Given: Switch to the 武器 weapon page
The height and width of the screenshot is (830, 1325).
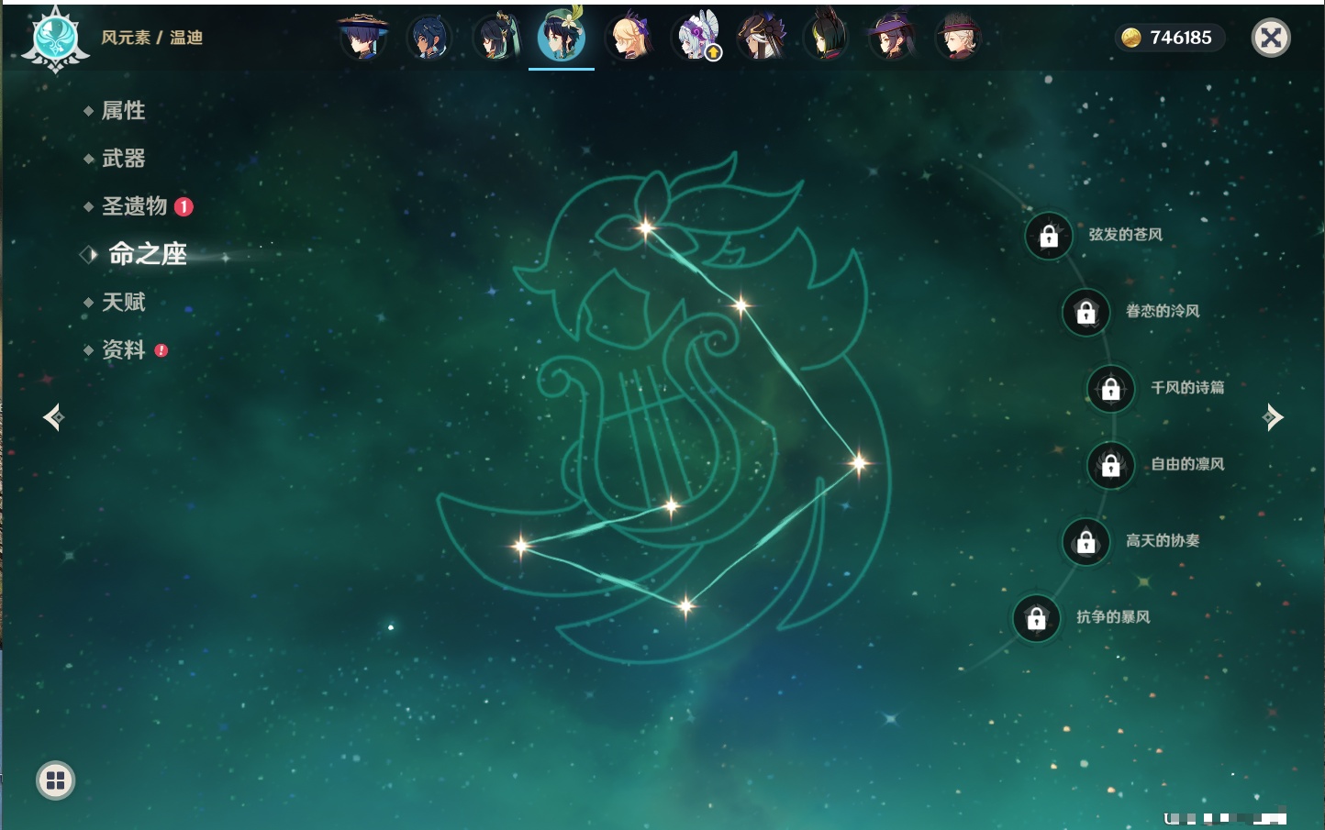Looking at the screenshot, I should (123, 159).
